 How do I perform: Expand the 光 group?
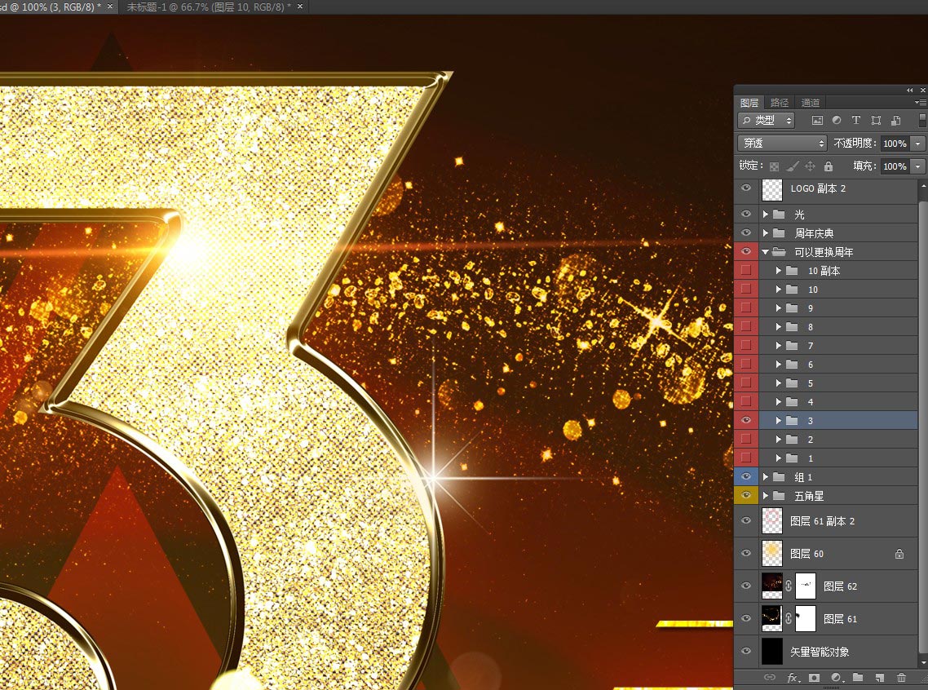coord(766,214)
